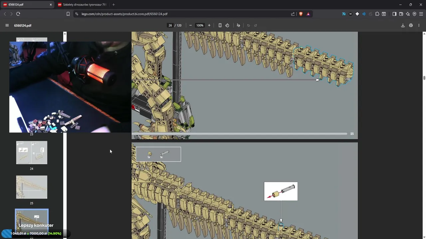The height and width of the screenshot is (239, 426).
Task: Click the redo annotation arrow
Action: pos(256,25)
